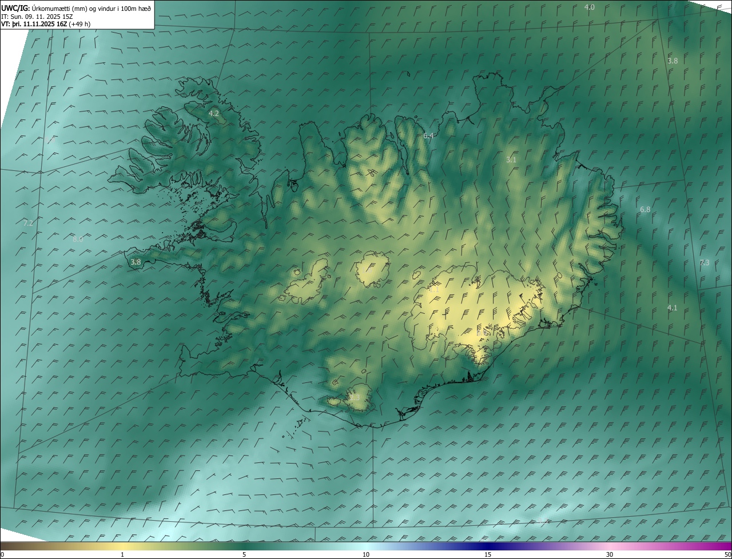The image size is (732, 559).
Task: Click the 50 tick on the color scale
Action: [727, 554]
